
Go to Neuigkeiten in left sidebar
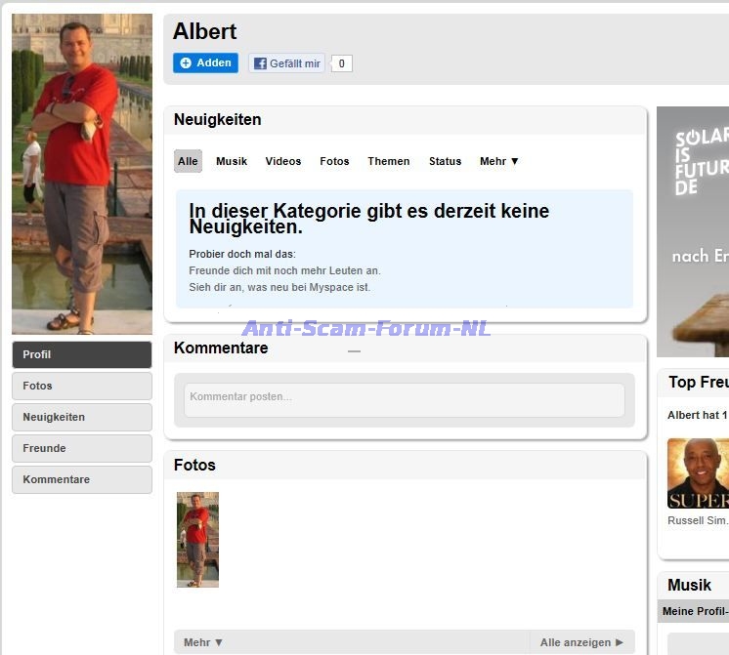point(82,417)
